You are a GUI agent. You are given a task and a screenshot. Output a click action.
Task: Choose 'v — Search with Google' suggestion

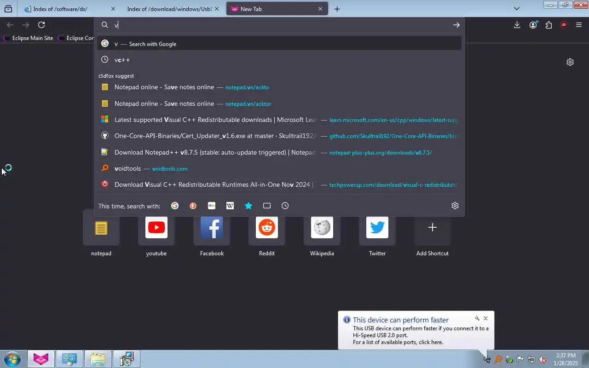[x=279, y=44]
